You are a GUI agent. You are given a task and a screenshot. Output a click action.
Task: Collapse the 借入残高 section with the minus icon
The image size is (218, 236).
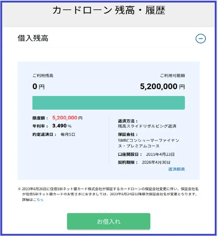(x=201, y=39)
